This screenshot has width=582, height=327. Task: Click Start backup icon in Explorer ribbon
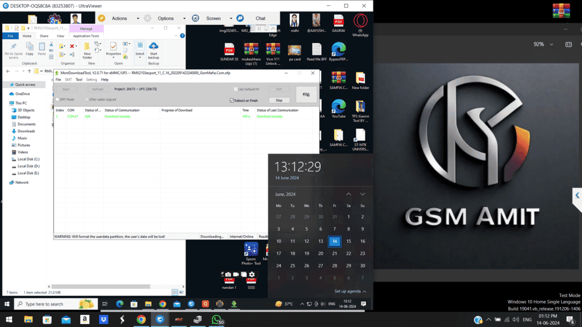(153, 49)
